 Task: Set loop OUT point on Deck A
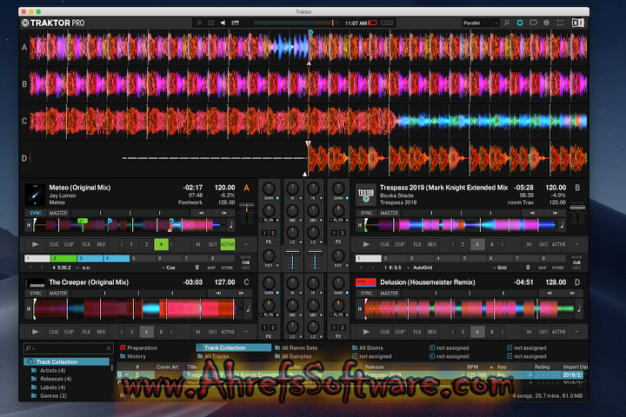tap(213, 244)
